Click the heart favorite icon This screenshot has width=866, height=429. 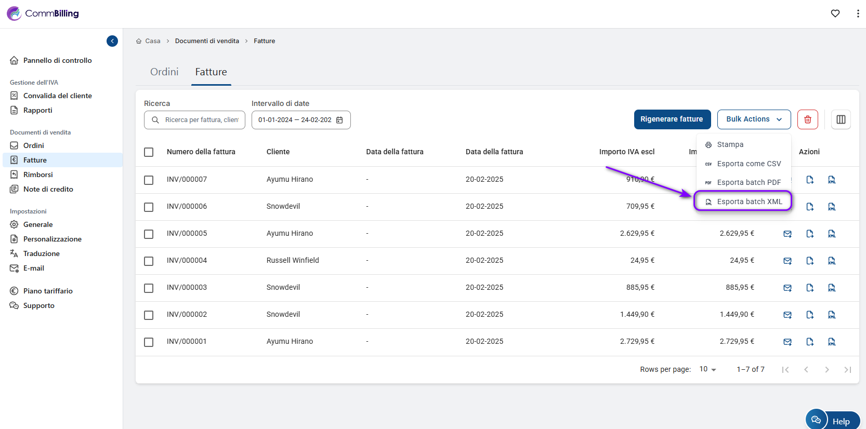(835, 14)
